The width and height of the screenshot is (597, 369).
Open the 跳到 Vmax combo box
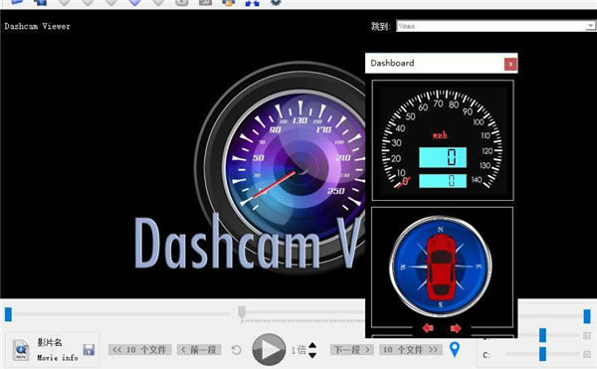[x=496, y=26]
